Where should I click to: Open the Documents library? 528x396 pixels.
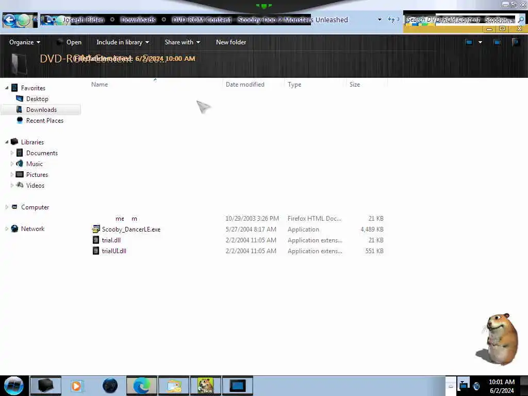42,153
